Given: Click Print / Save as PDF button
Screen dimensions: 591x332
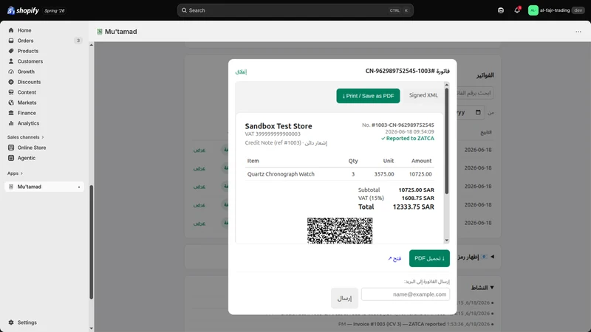Looking at the screenshot, I should [x=368, y=96].
